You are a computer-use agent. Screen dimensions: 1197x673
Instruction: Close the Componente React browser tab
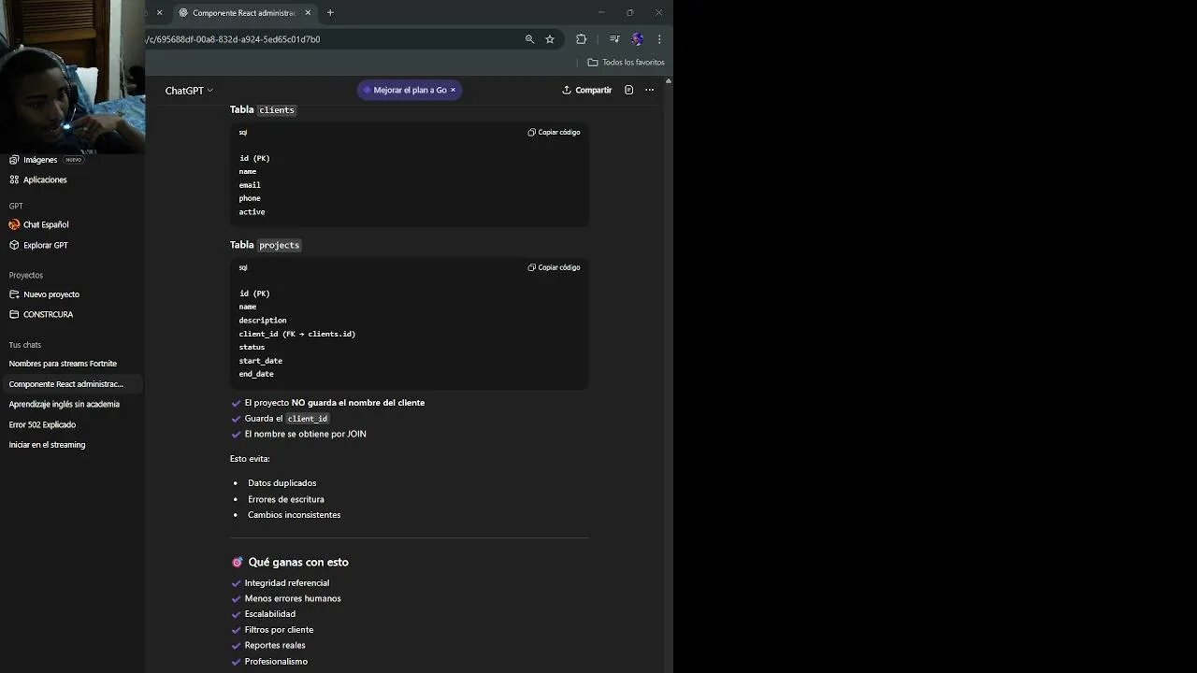[x=308, y=13]
